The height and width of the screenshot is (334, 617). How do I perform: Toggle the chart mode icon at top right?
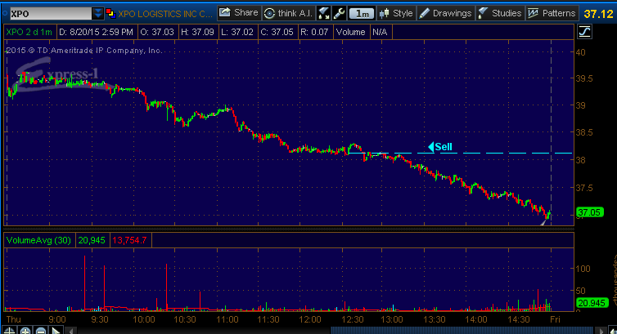tap(585, 31)
